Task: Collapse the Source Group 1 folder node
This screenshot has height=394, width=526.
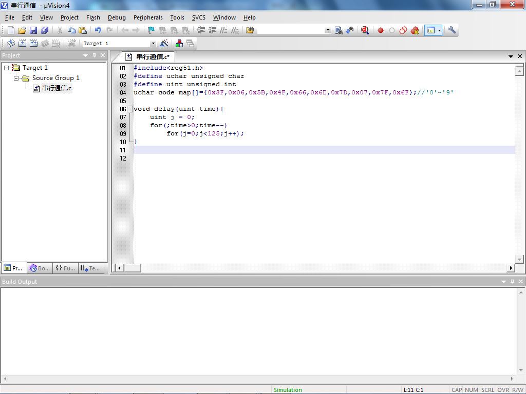Action: coord(16,78)
